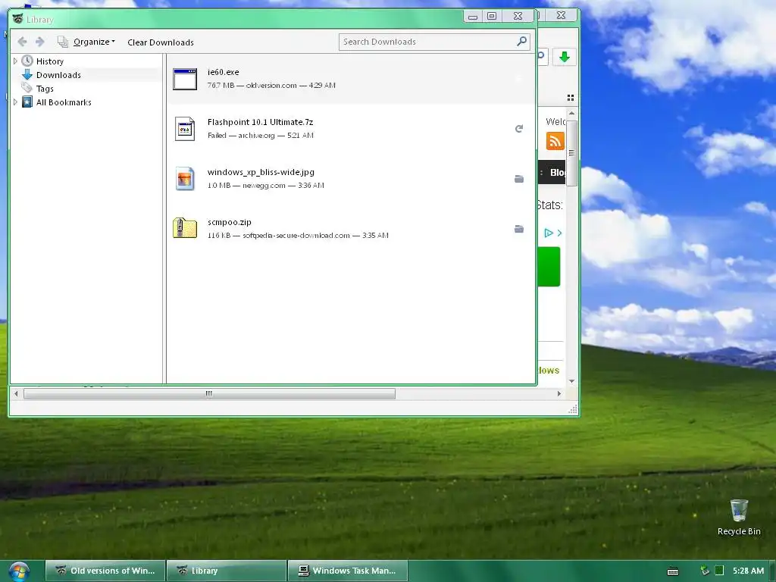Click horizontal scrollbar left arrow
Viewport: 776px width, 582px height.
click(x=16, y=393)
